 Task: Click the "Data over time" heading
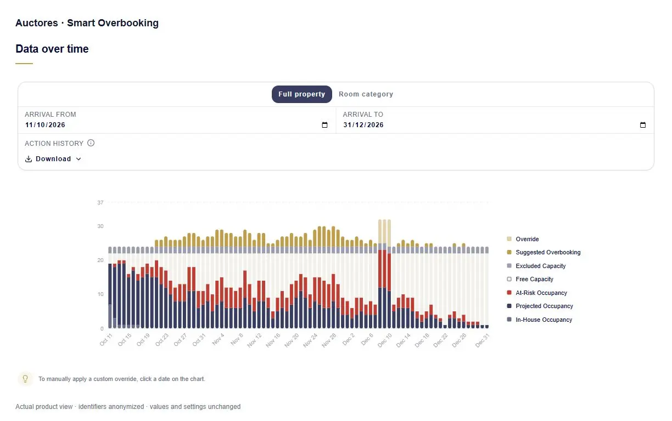pyautogui.click(x=52, y=49)
